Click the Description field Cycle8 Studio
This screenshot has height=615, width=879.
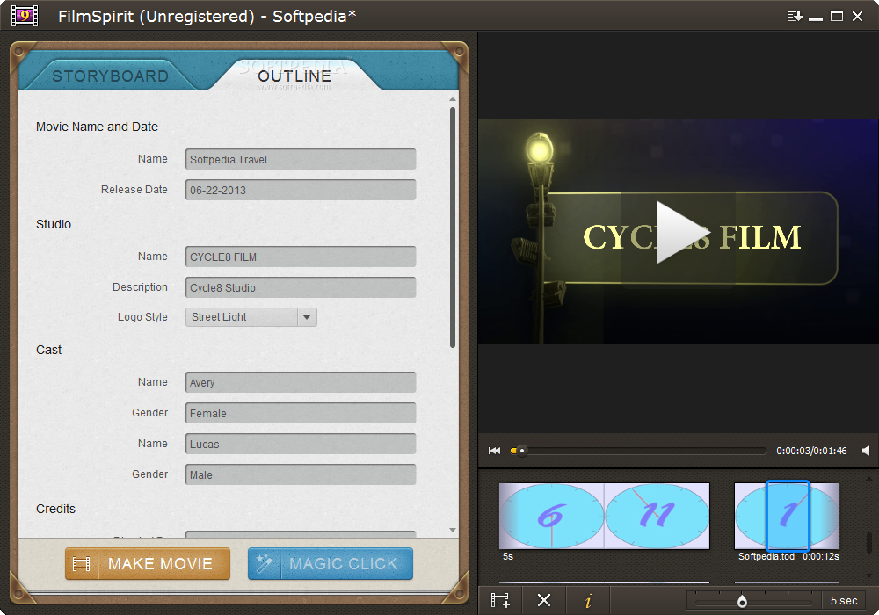click(301, 287)
